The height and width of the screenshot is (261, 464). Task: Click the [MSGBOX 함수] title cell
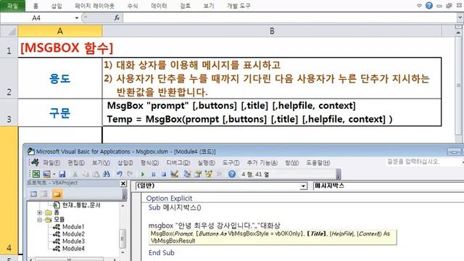pos(67,48)
